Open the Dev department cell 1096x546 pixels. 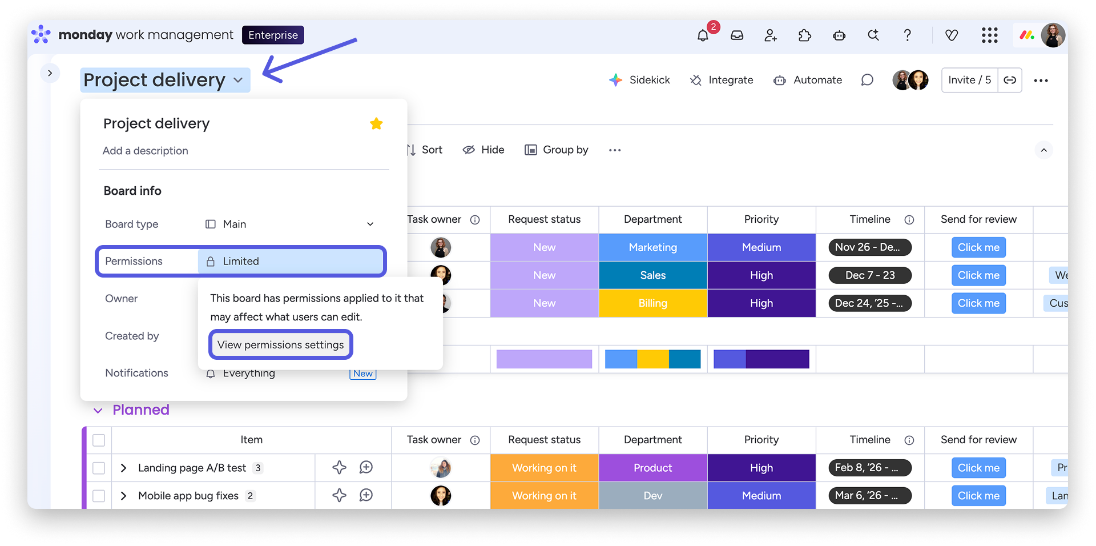[653, 496]
